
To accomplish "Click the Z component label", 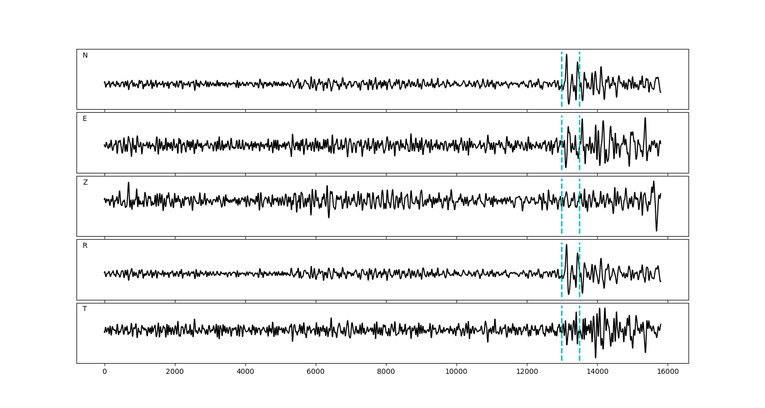I will point(85,183).
